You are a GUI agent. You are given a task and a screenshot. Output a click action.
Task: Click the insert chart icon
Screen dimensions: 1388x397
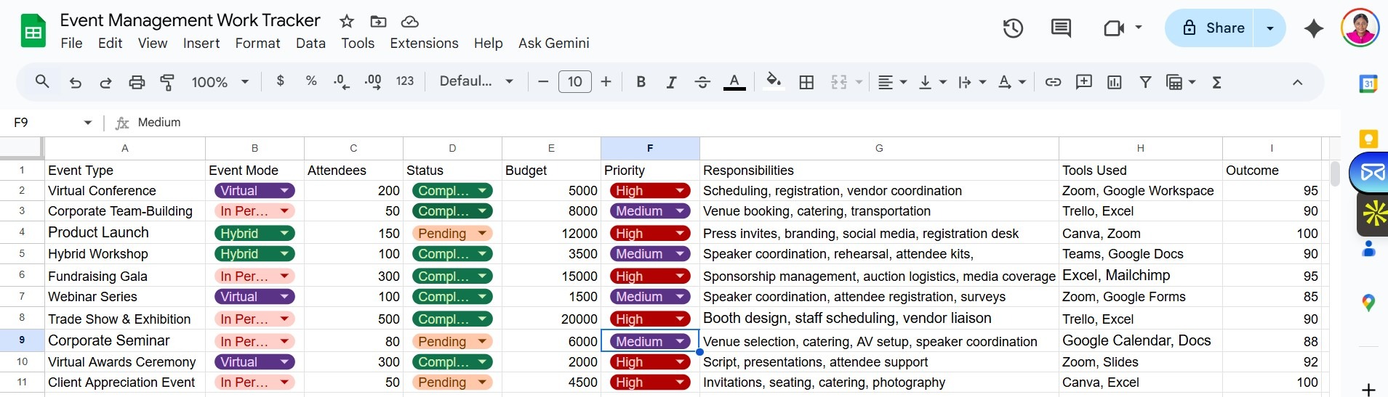click(1114, 82)
